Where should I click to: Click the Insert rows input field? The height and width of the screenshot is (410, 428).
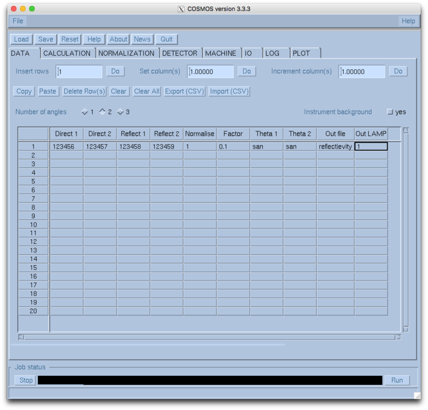click(x=79, y=71)
